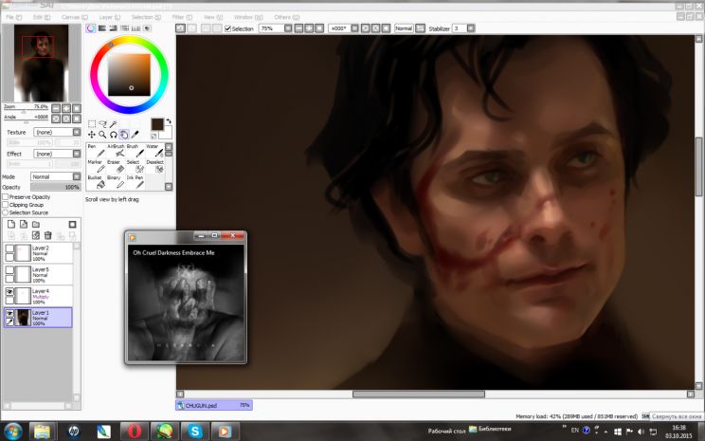
Task: Click the Normal blend mode button in toolbar
Action: tap(404, 28)
